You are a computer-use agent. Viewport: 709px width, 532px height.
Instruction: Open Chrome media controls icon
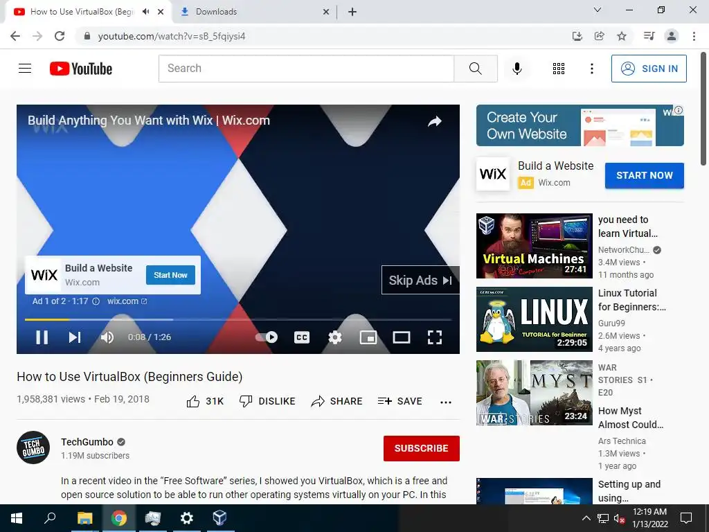(649, 36)
